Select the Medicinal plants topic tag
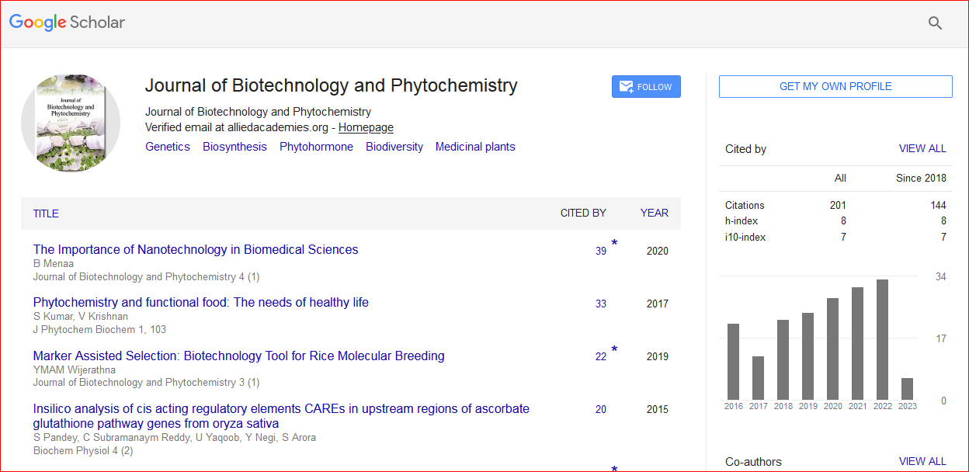 click(x=474, y=147)
